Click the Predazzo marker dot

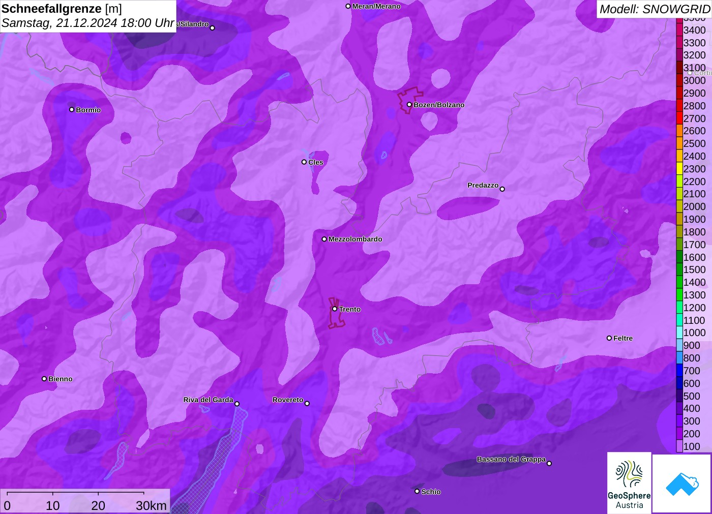(x=502, y=189)
